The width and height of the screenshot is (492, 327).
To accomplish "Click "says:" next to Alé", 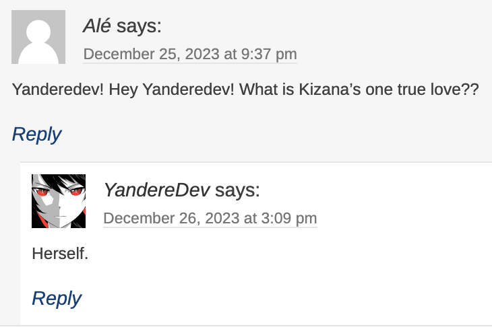I will tap(139, 26).
